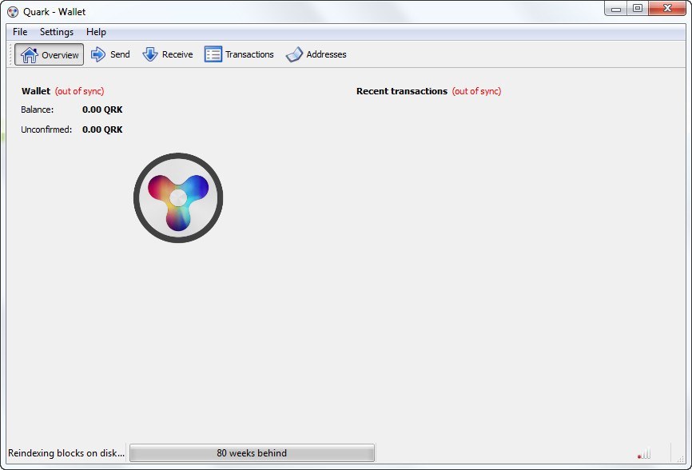
Task: Open the Settings menu
Action: (57, 32)
